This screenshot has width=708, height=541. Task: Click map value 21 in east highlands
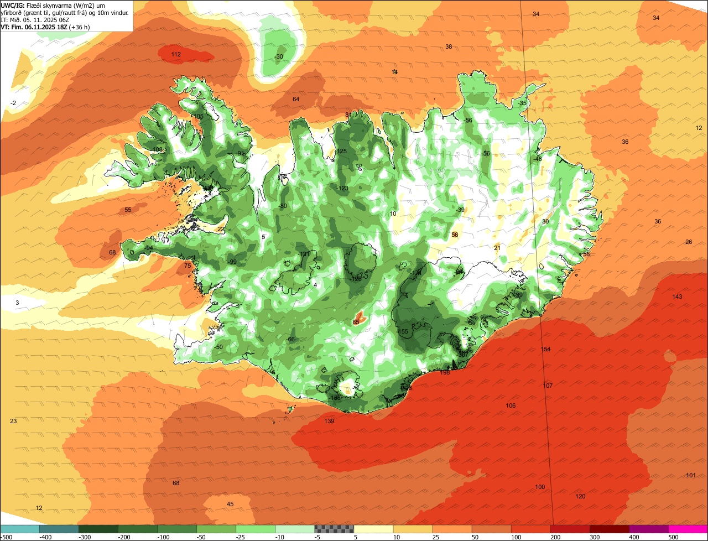pyautogui.click(x=497, y=247)
